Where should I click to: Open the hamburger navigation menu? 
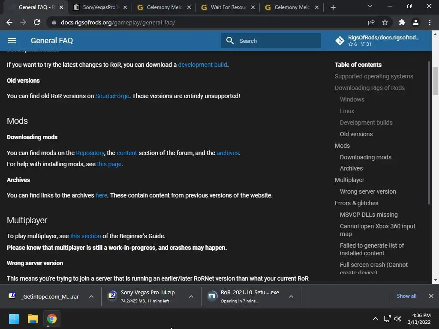click(x=12, y=41)
